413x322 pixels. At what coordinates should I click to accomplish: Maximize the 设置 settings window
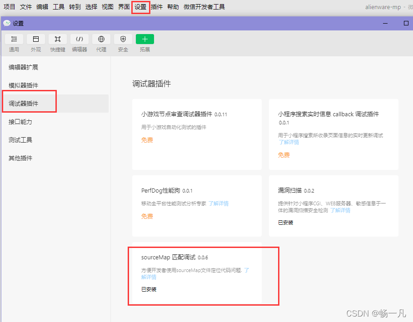(406, 23)
